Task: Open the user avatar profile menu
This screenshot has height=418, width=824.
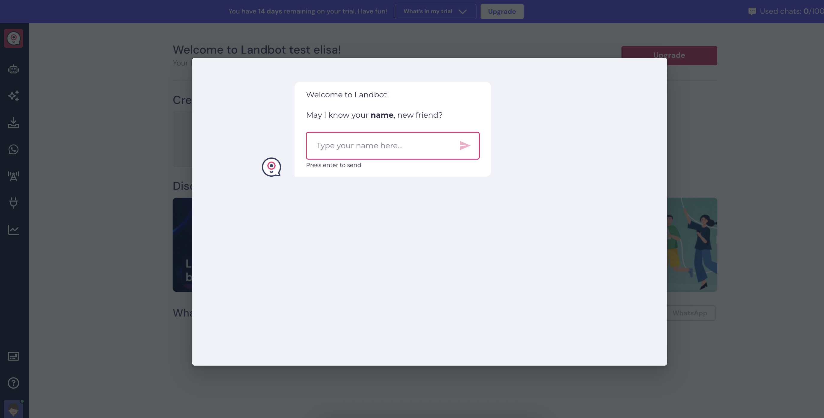Action: [x=13, y=409]
